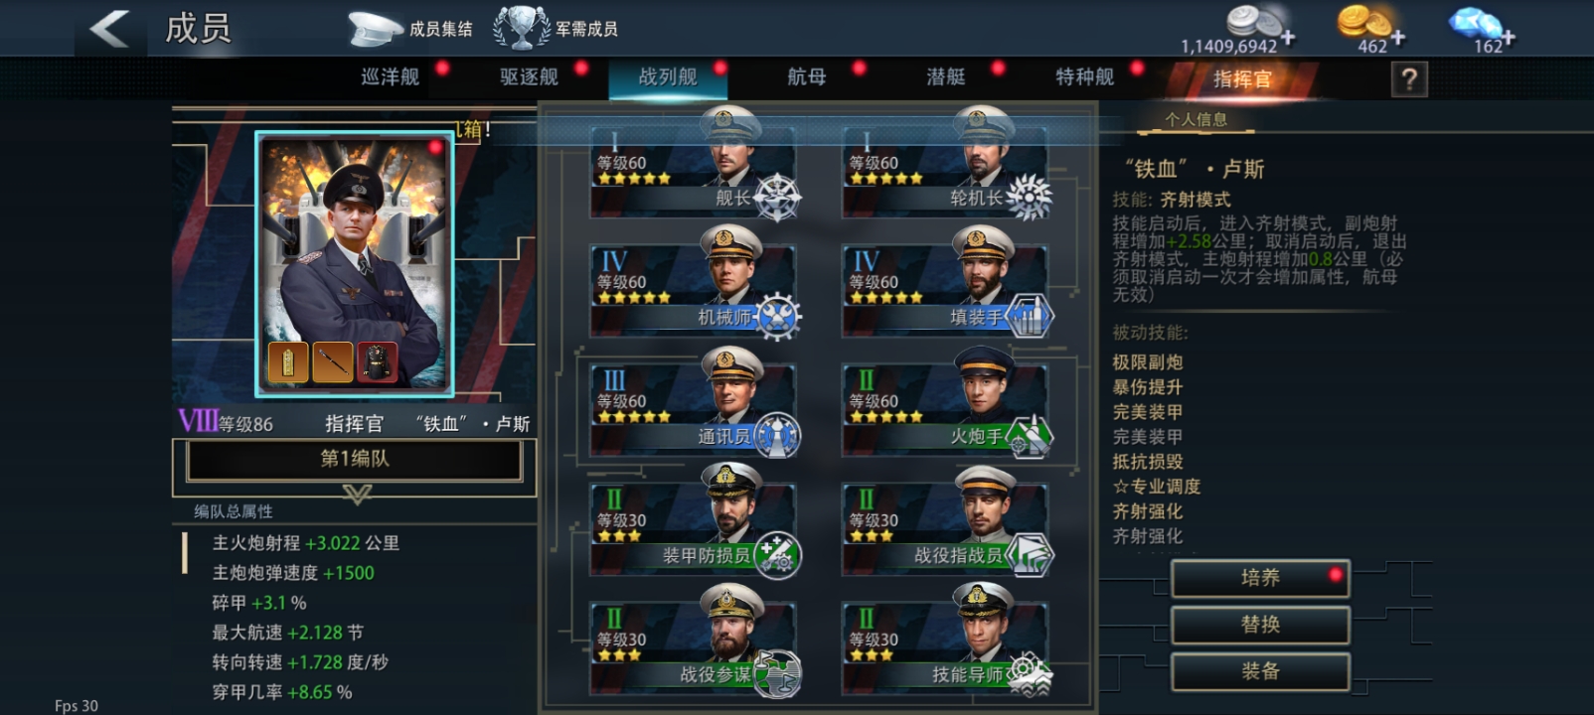Expand the fleet dropdown chevron
The height and width of the screenshot is (715, 1594).
pos(357,494)
